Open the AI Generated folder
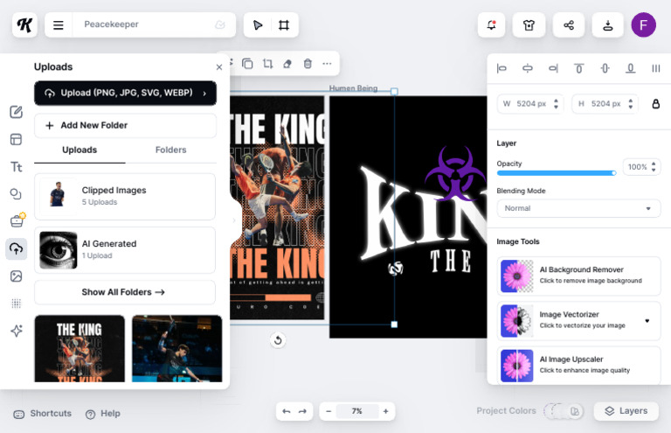The image size is (671, 433). 125,250
